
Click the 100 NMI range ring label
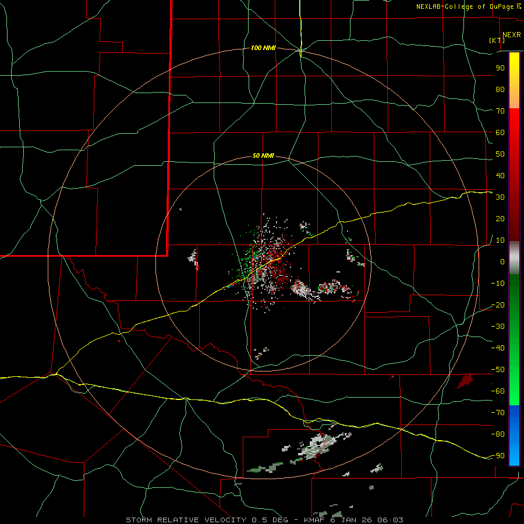[263, 48]
